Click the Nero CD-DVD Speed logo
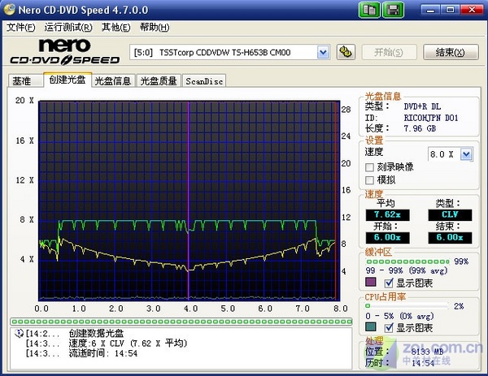The height and width of the screenshot is (376, 488). click(x=64, y=52)
